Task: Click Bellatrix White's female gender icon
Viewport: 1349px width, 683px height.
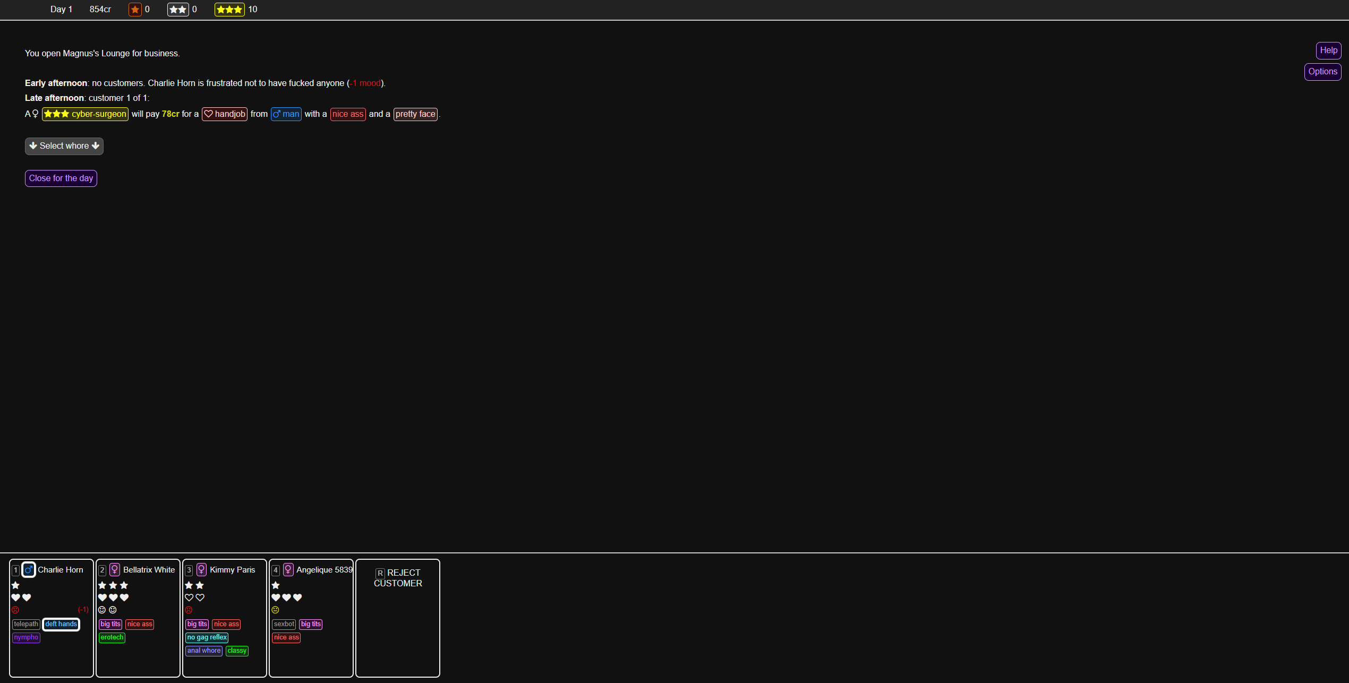Action: 115,570
